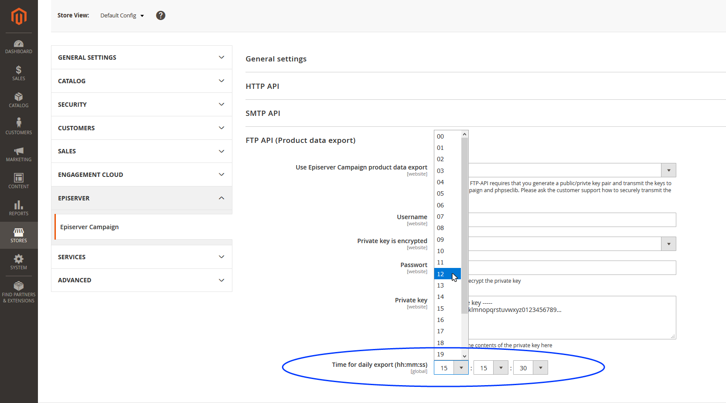Screen dimensions: 726x403
Task: Click the help question mark icon
Action: [x=160, y=16]
